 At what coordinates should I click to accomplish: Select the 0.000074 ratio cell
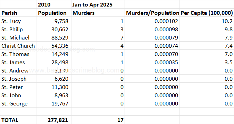152,46
